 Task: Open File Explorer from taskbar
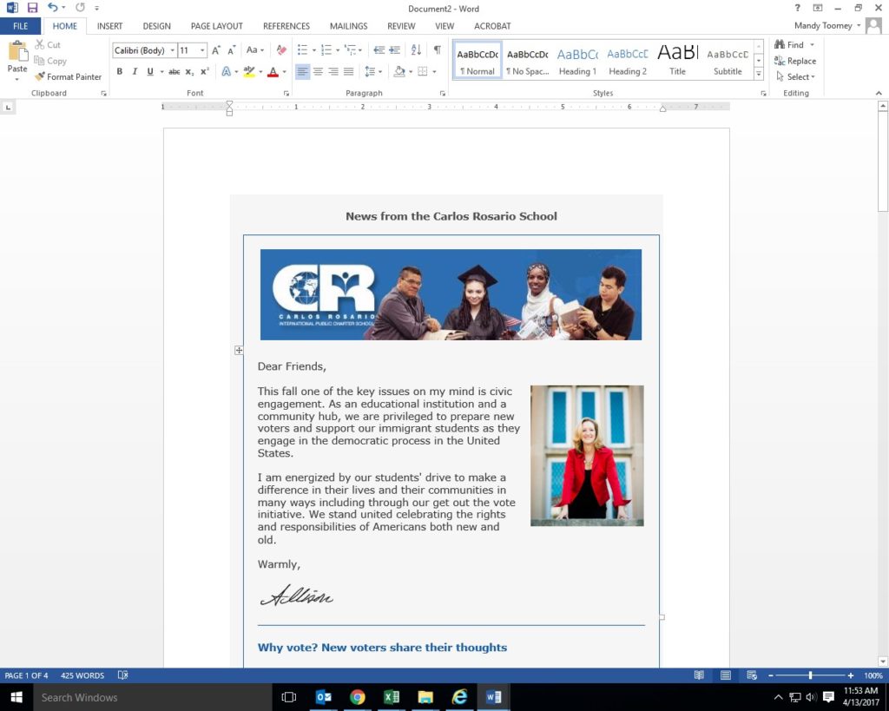(x=425, y=697)
